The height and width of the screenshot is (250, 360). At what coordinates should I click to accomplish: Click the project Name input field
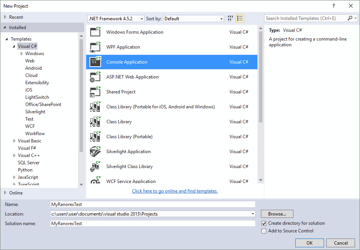click(153, 204)
